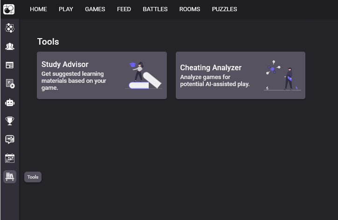Open the PLAY menu item

point(66,9)
